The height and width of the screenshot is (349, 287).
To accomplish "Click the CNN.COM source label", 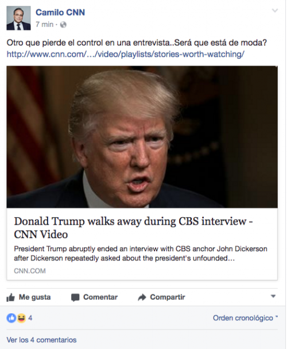I will 30,271.
